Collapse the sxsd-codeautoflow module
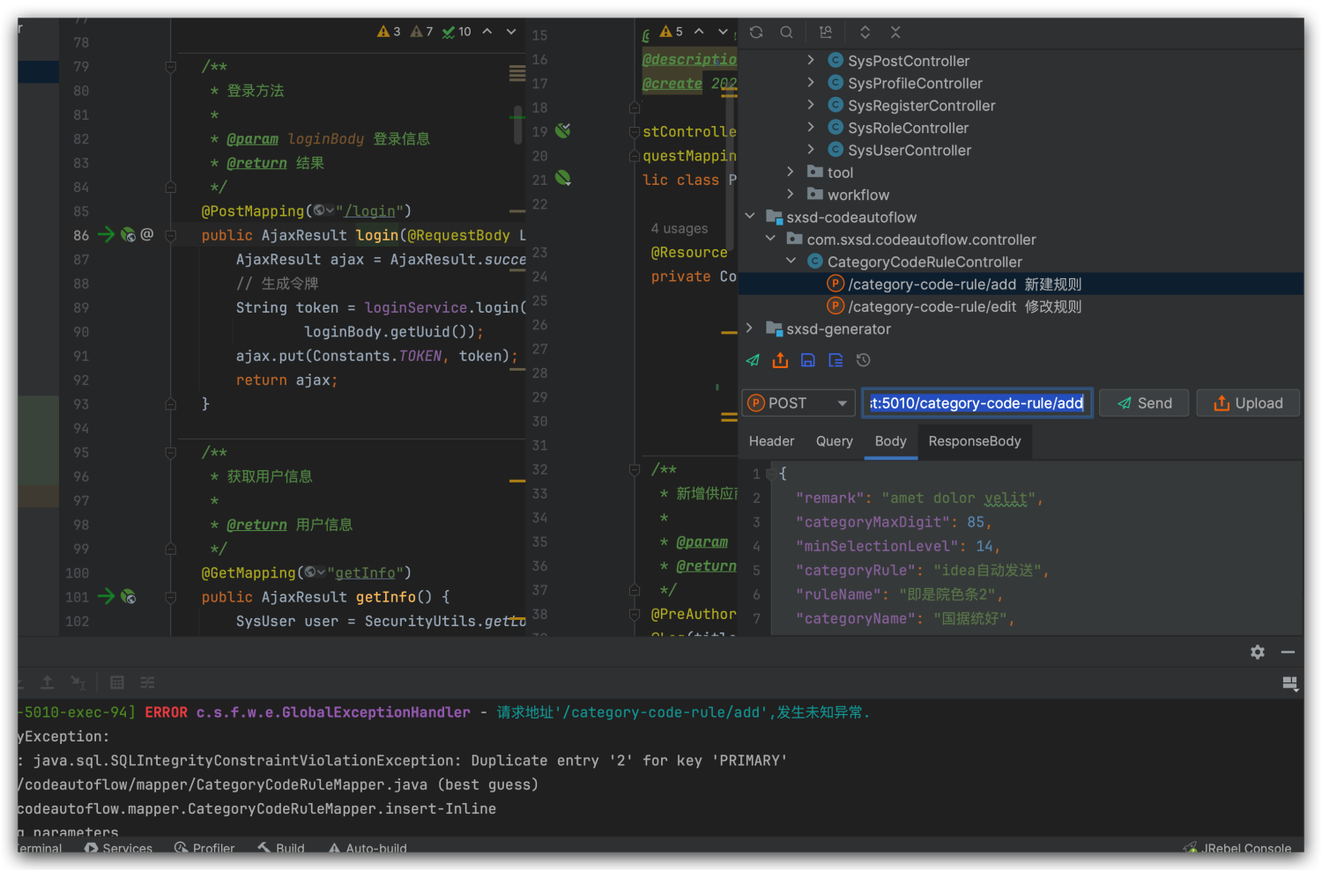Image resolution: width=1322 pixels, height=870 pixels. click(x=750, y=217)
